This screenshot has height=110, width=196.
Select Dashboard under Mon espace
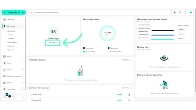click(11, 31)
